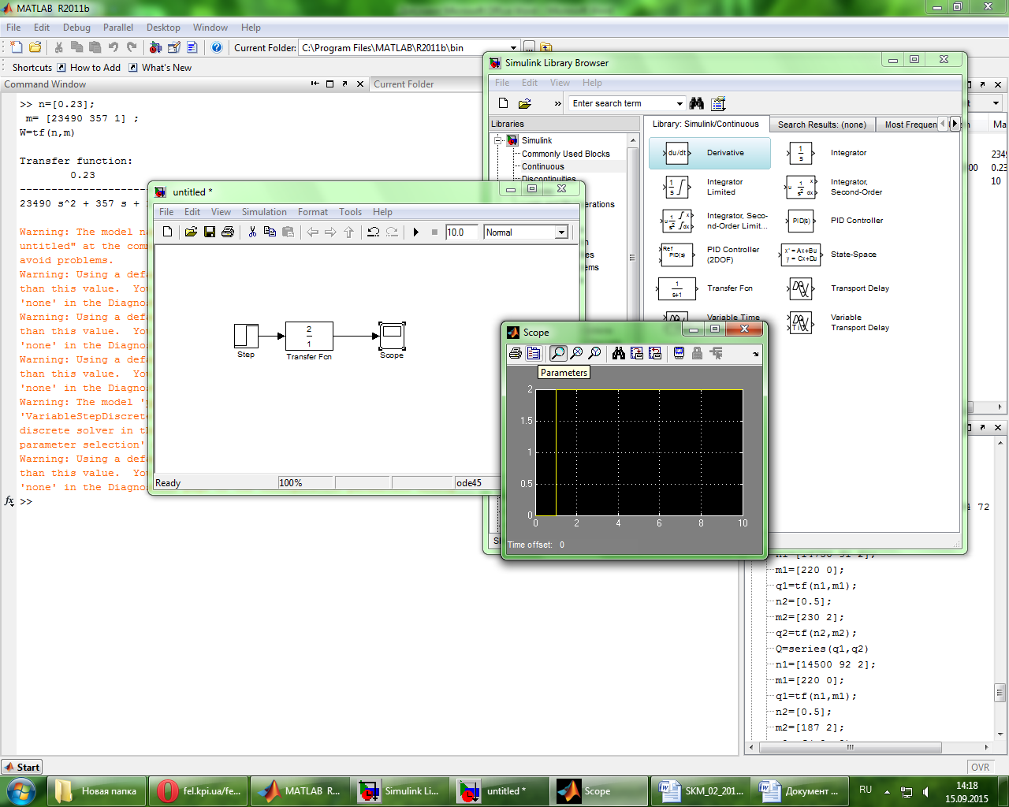Click the What's New shortcut
The height and width of the screenshot is (807, 1009).
160,68
